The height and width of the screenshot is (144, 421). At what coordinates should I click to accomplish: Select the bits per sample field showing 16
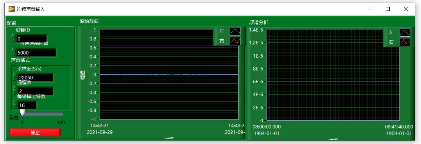point(27,105)
